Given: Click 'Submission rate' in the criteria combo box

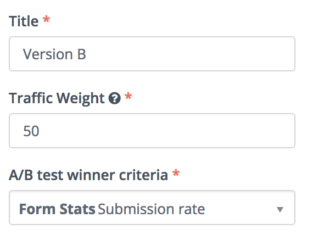Looking at the screenshot, I should pyautogui.click(x=152, y=209).
